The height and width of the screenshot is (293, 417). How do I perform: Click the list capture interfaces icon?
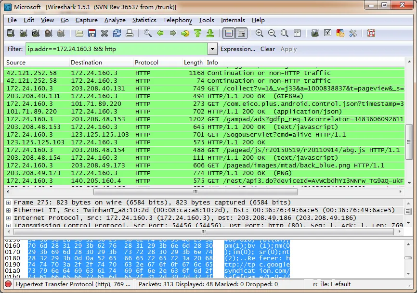(x=11, y=33)
